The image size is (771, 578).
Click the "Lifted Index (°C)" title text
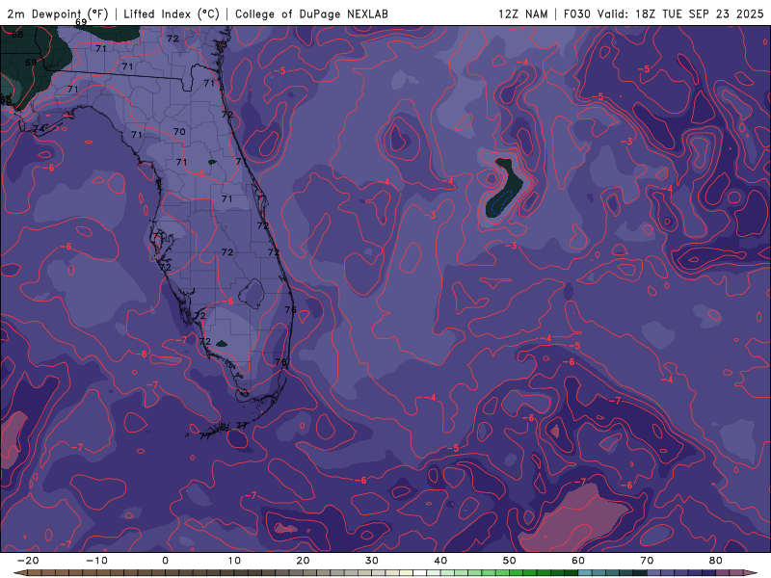click(172, 13)
